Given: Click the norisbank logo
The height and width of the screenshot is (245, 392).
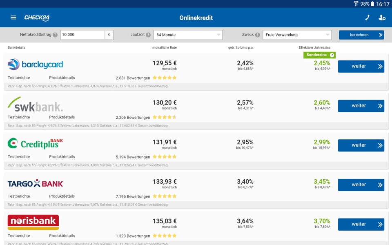Looking at the screenshot, I should coord(33,222).
